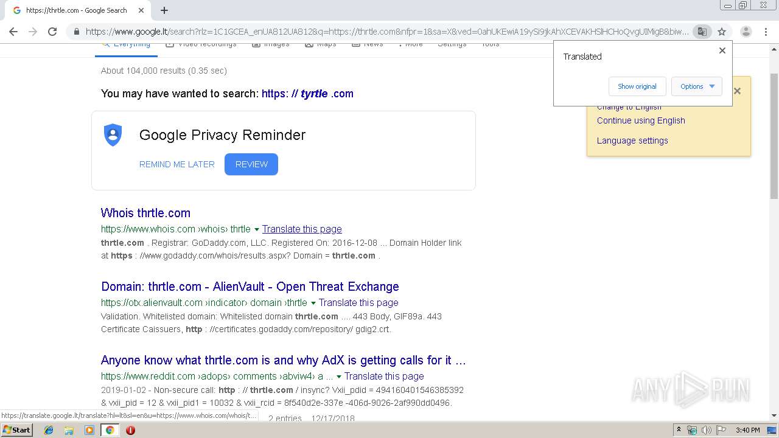Click the Chrome taskbar icon
This screenshot has height=438, width=779.
110,430
